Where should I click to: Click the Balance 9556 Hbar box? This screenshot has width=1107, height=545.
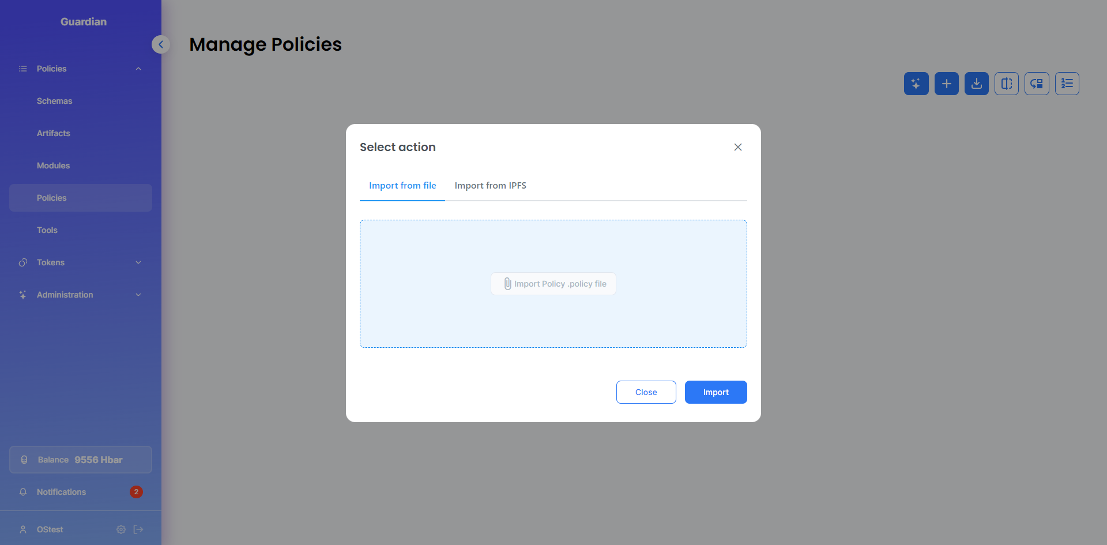click(81, 460)
